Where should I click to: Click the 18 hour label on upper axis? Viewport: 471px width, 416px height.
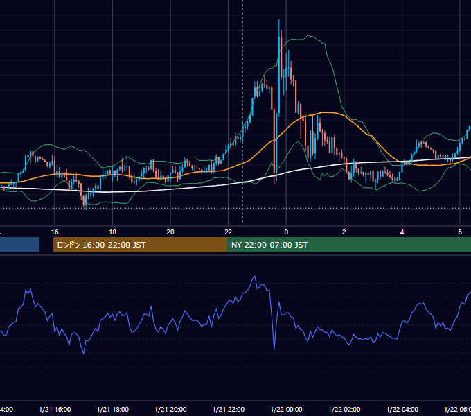point(113,232)
